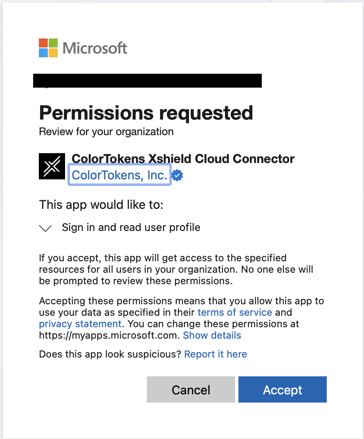Cancel the permissions request
Viewport: 364px width, 439px height.
click(191, 389)
